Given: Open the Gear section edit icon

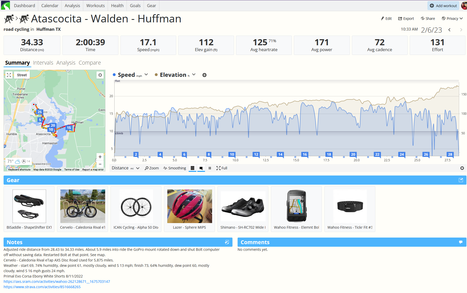Looking at the screenshot, I should 461,180.
